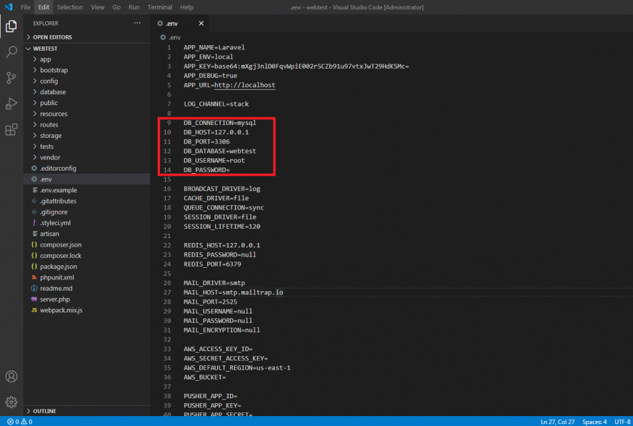Open the Extensions view icon

click(x=11, y=130)
